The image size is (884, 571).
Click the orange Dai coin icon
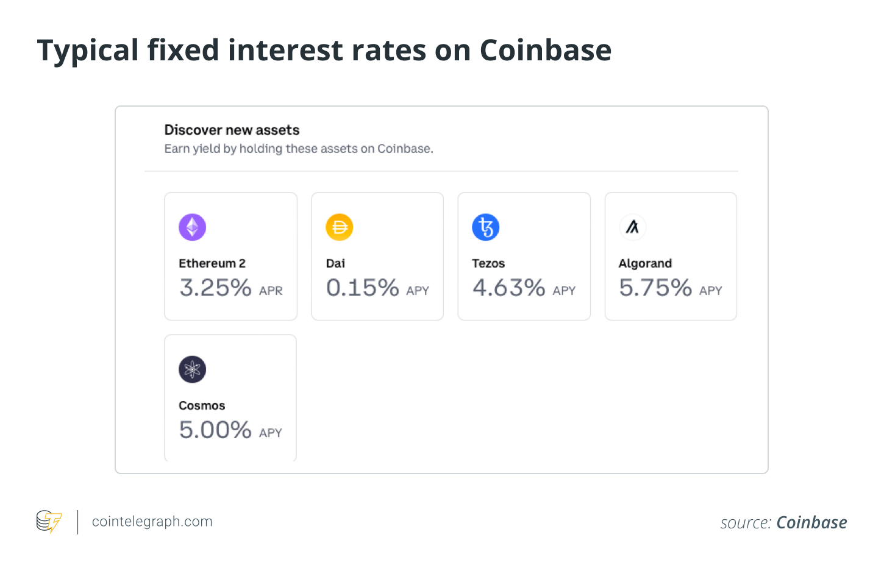(x=340, y=227)
